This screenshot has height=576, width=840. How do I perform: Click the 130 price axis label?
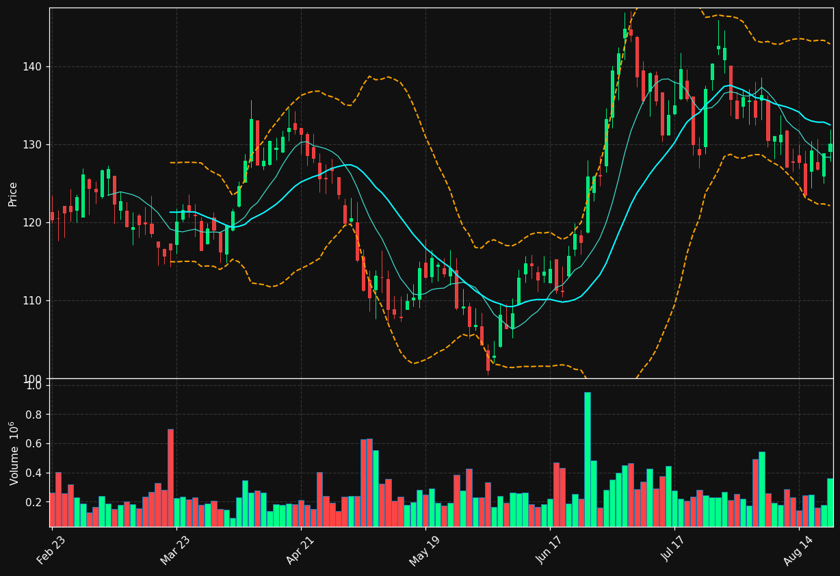(x=35, y=145)
